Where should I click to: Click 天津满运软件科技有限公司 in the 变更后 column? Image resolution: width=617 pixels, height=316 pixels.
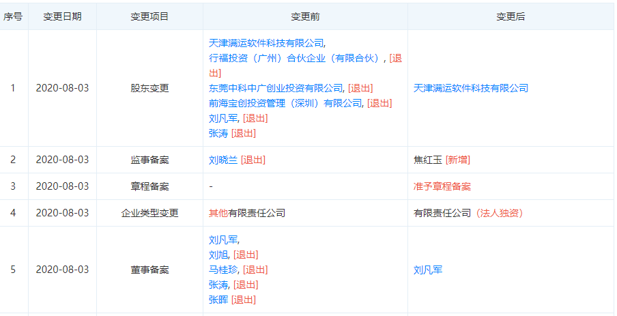tap(470, 88)
